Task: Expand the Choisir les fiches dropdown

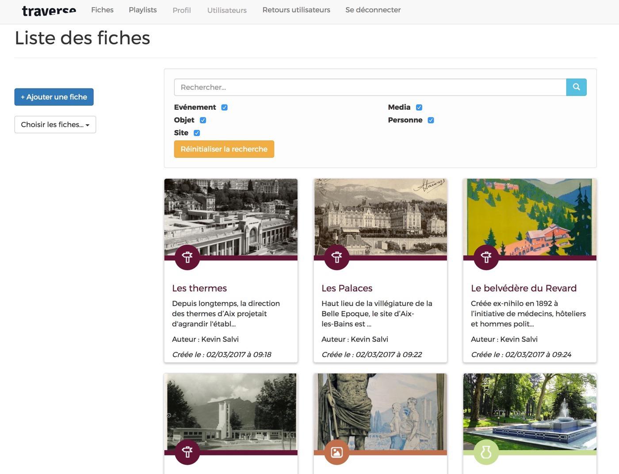Action: [55, 125]
